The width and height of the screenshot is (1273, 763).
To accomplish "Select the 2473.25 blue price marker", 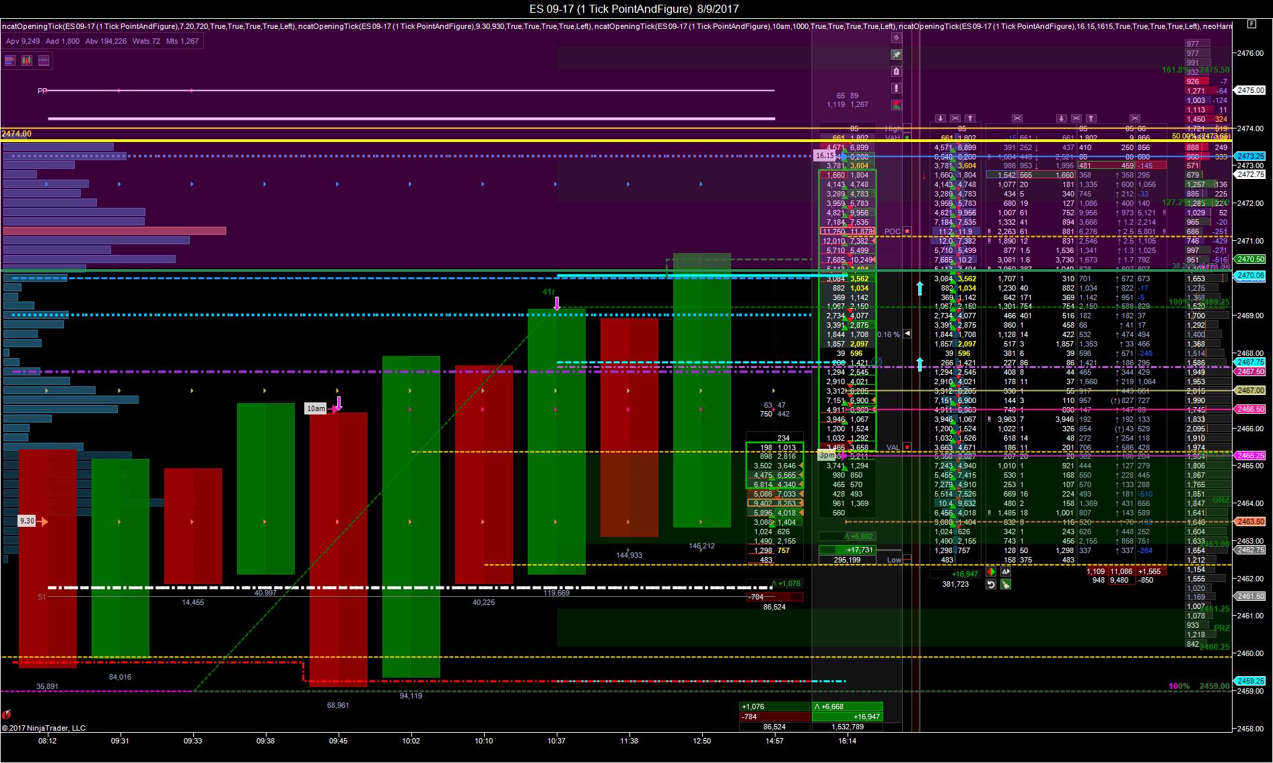I will (1251, 156).
